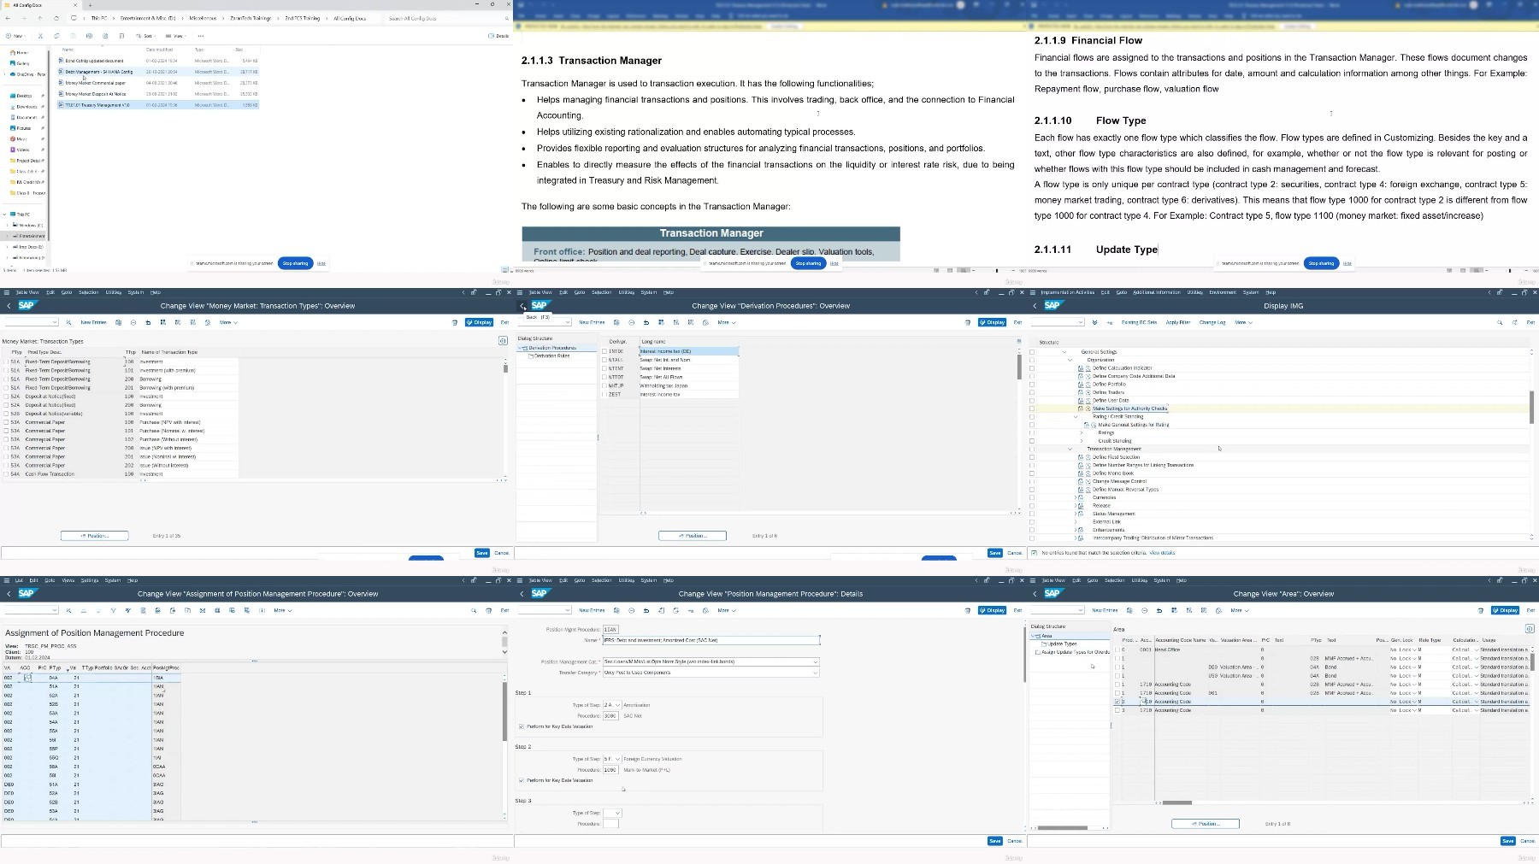Select checkbox for Deposit at Notice(variable) row
1539x864 pixels.
[x=6, y=414]
